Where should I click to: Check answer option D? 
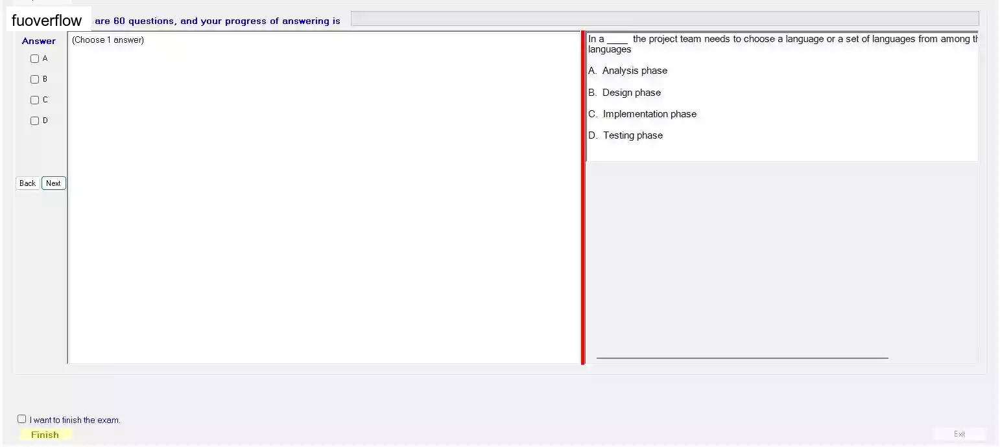[35, 121]
